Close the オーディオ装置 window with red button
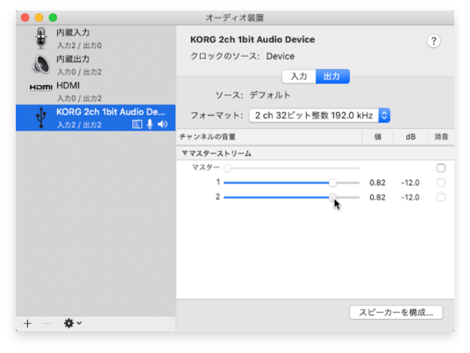 25,18
